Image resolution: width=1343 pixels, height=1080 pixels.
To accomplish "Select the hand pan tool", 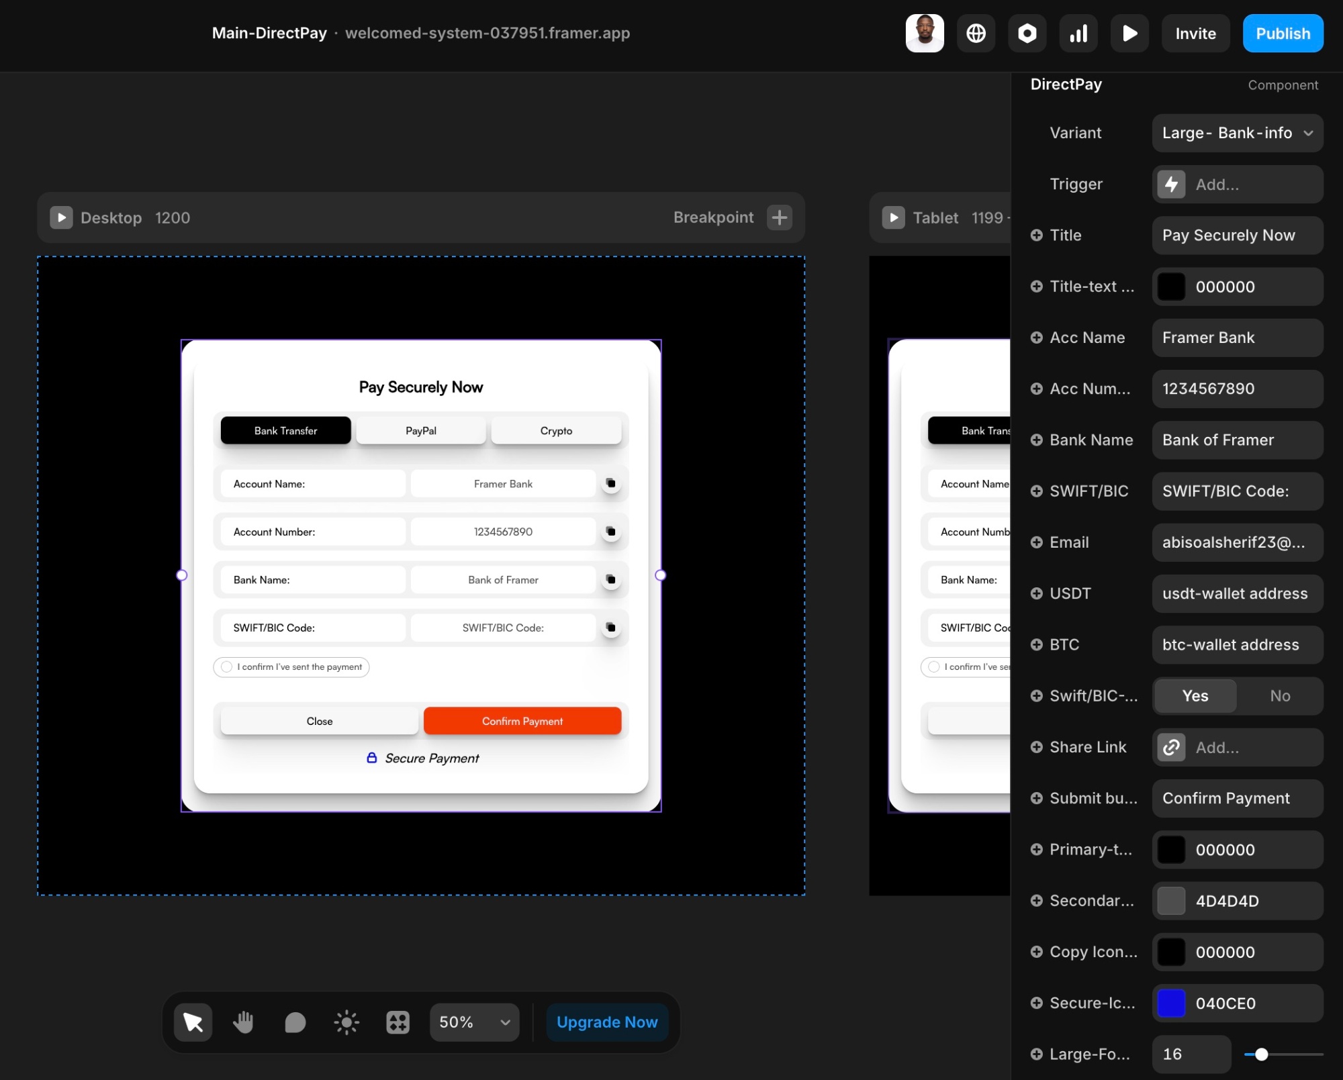I will (x=243, y=1022).
